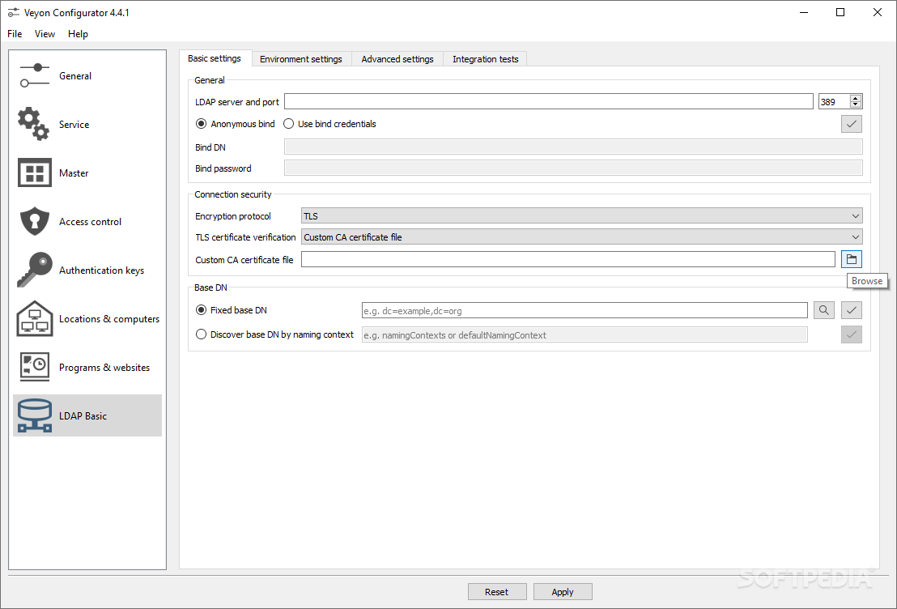This screenshot has height=609, width=897.
Task: Minimize the Veyon Configurator window
Action: (x=804, y=13)
